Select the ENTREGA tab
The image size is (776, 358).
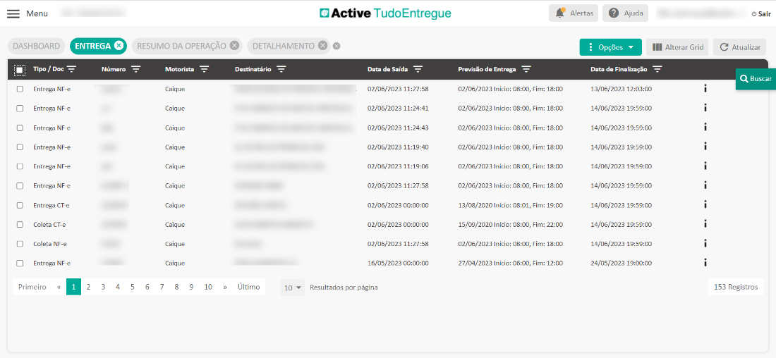point(94,46)
